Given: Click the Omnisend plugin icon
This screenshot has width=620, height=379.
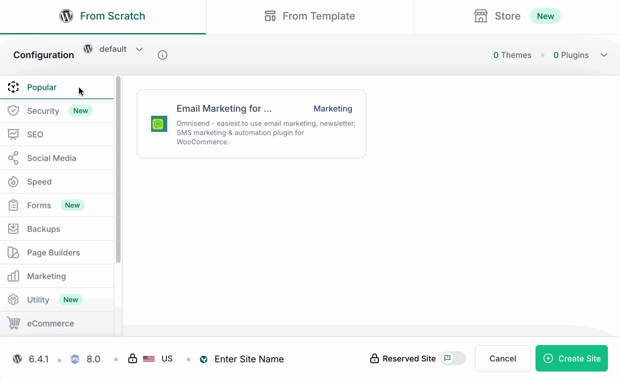Looking at the screenshot, I should click(159, 124).
